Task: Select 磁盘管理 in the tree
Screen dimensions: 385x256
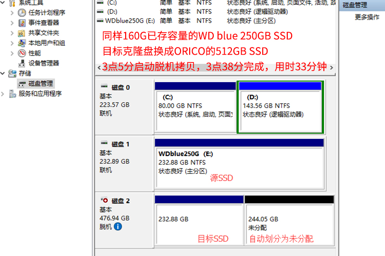Action: tap(40, 84)
